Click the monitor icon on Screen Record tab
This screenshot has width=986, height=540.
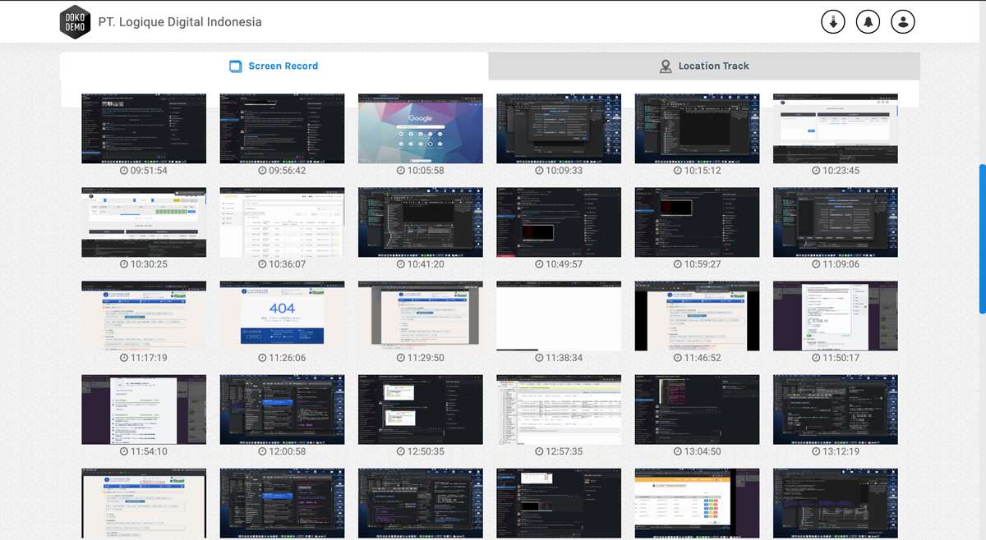click(x=236, y=66)
